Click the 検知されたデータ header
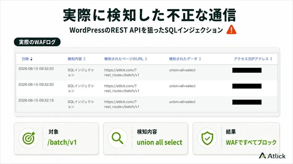Image resolution: width=293 pixels, height=164 pixels. point(183,59)
